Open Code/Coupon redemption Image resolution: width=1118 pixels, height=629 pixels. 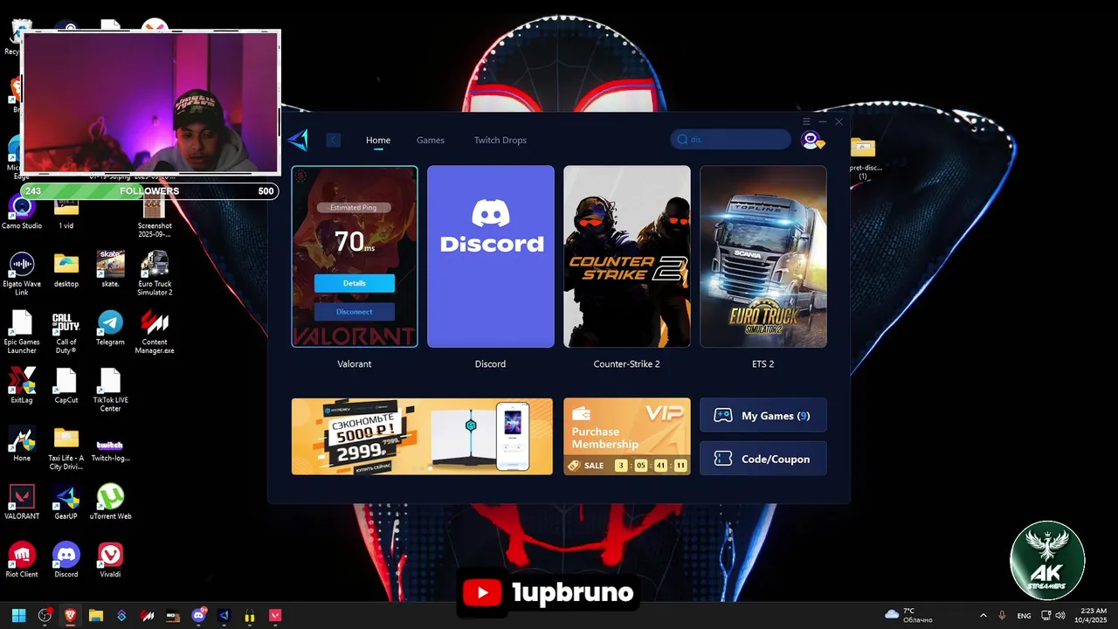click(763, 459)
